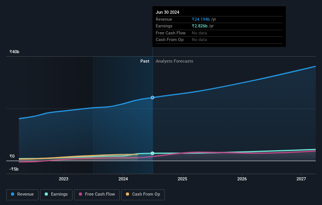This screenshot has height=205, width=322.
Task: Click the 'Free Cash Flow' tooltip row label
Action: pos(171,33)
